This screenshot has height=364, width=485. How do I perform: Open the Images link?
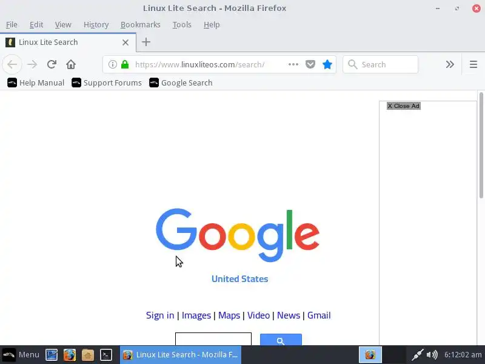(196, 315)
